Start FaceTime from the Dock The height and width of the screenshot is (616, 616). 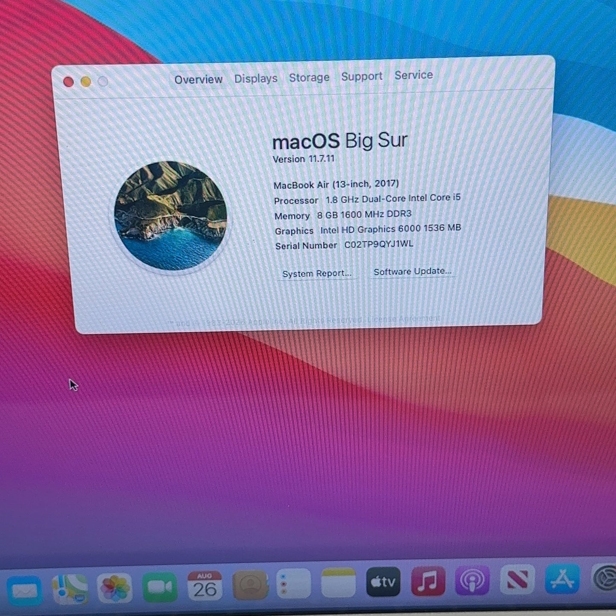pos(159,587)
